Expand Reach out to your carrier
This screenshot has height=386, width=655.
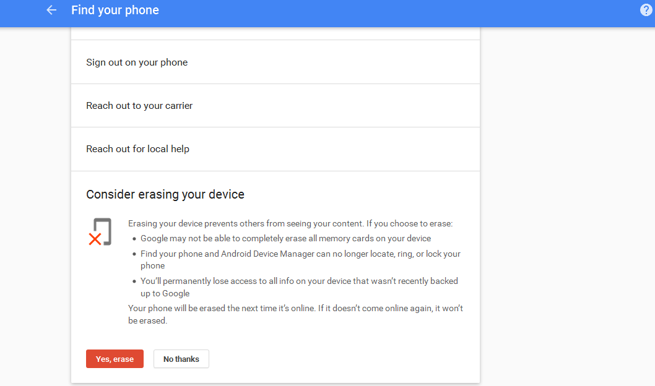click(139, 106)
